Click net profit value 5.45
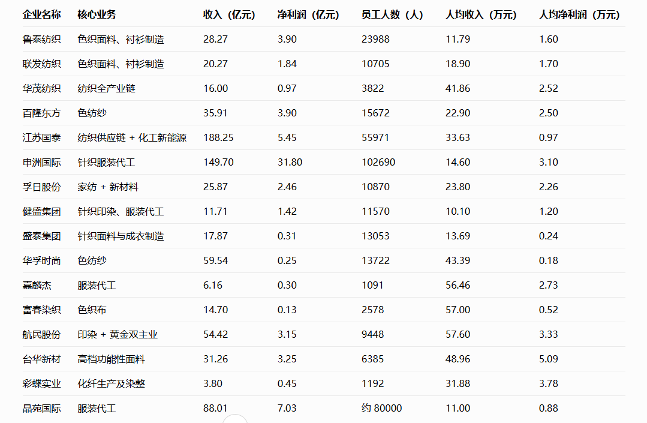The width and height of the screenshot is (647, 423). click(287, 138)
